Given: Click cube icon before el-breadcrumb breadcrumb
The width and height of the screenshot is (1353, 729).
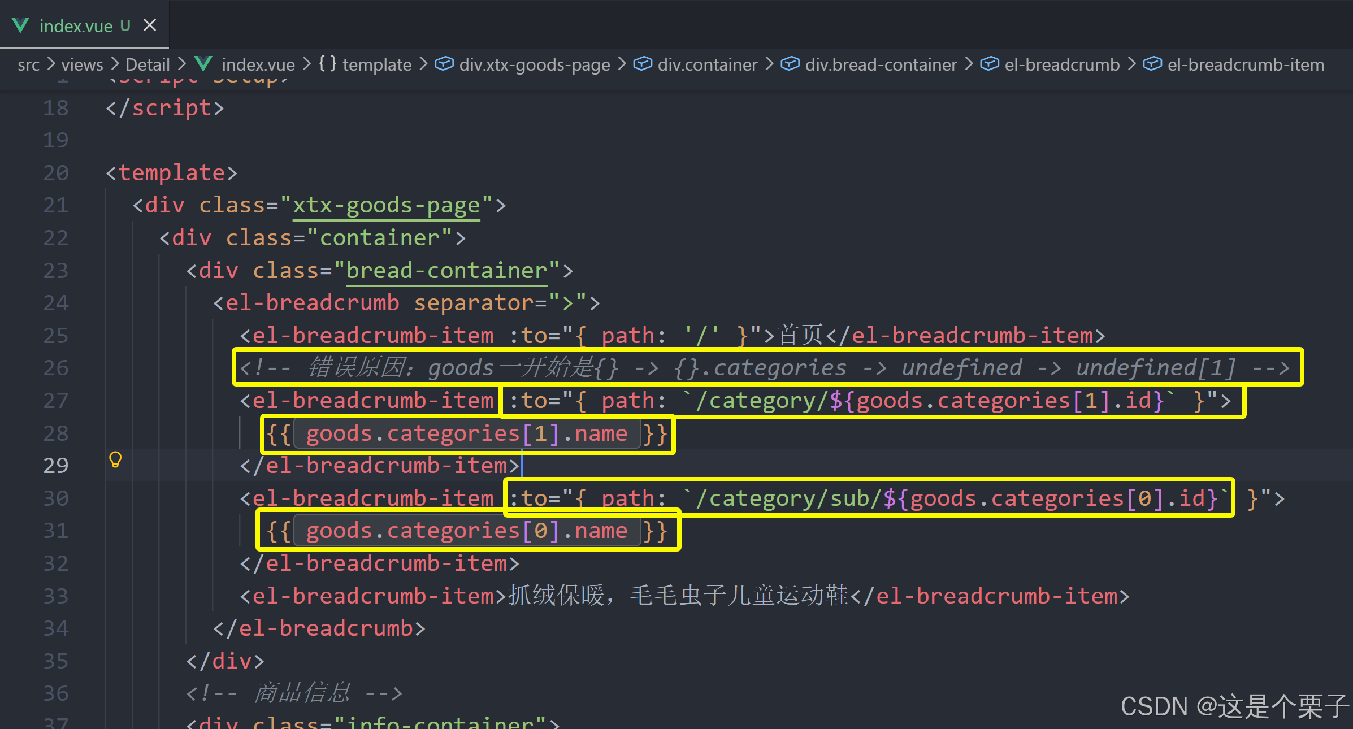Looking at the screenshot, I should point(990,64).
